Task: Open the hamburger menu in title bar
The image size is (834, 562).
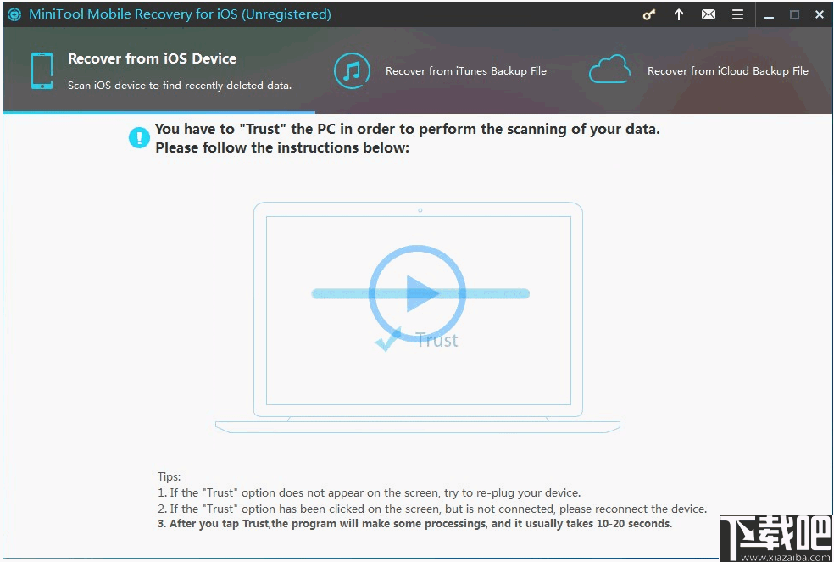Action: click(737, 15)
